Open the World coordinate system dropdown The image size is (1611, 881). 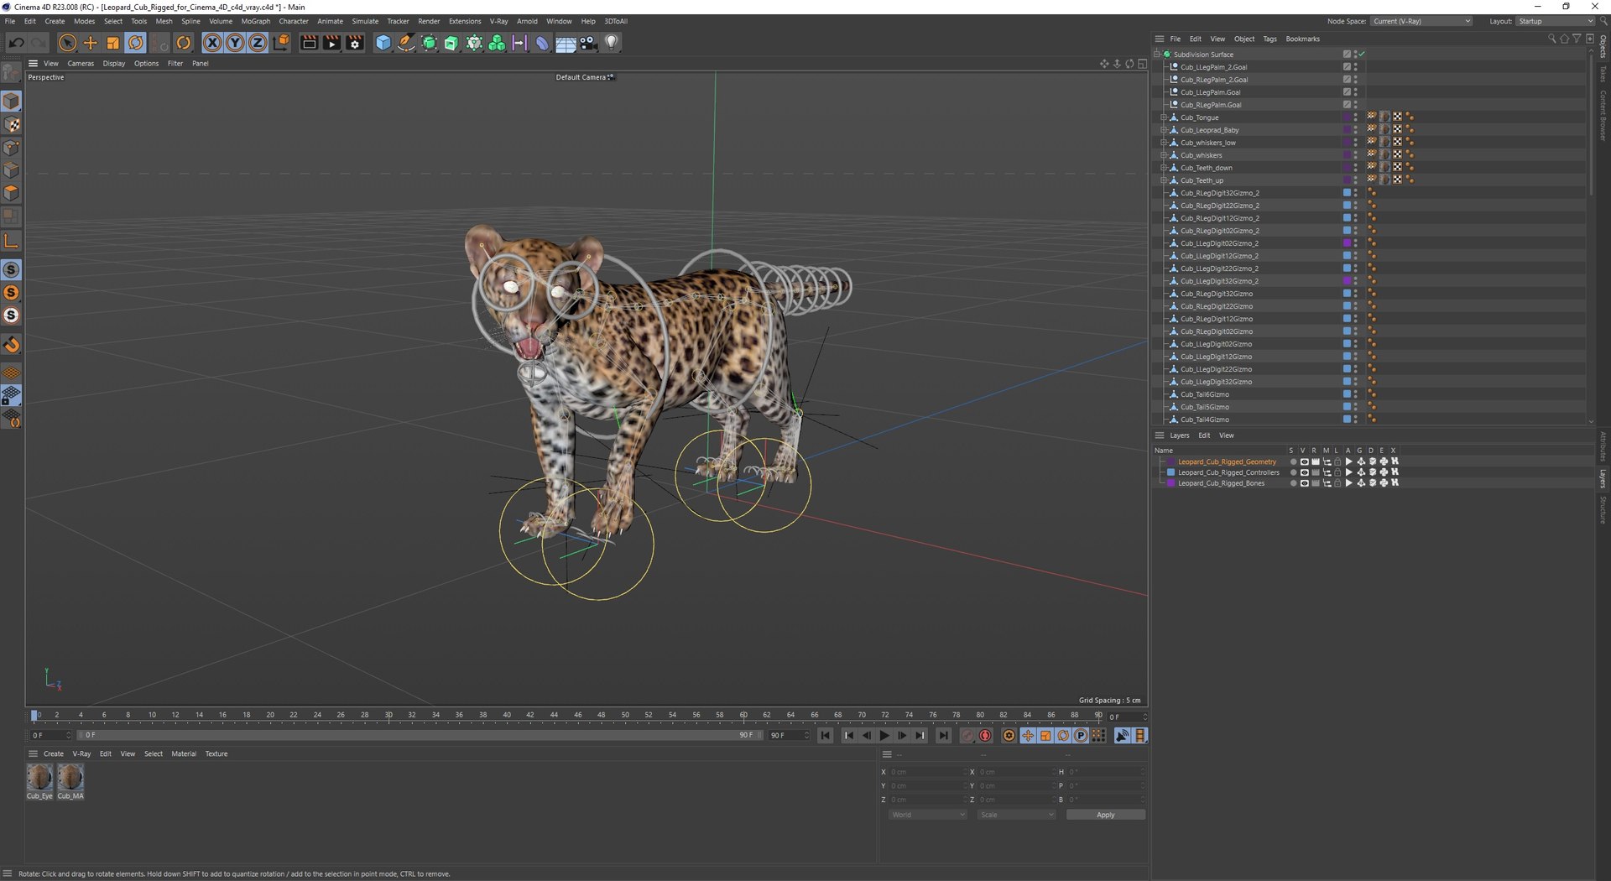point(928,815)
